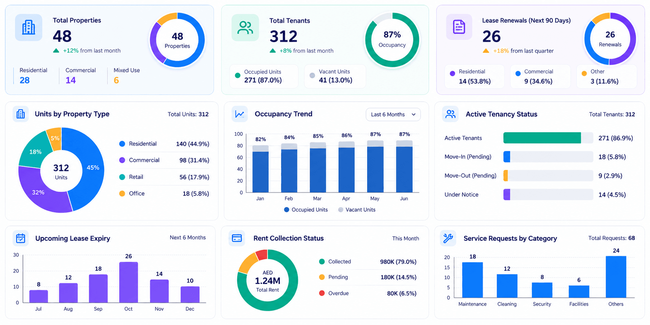Click the Lease Renewals document icon
650x325 pixels.
click(459, 27)
